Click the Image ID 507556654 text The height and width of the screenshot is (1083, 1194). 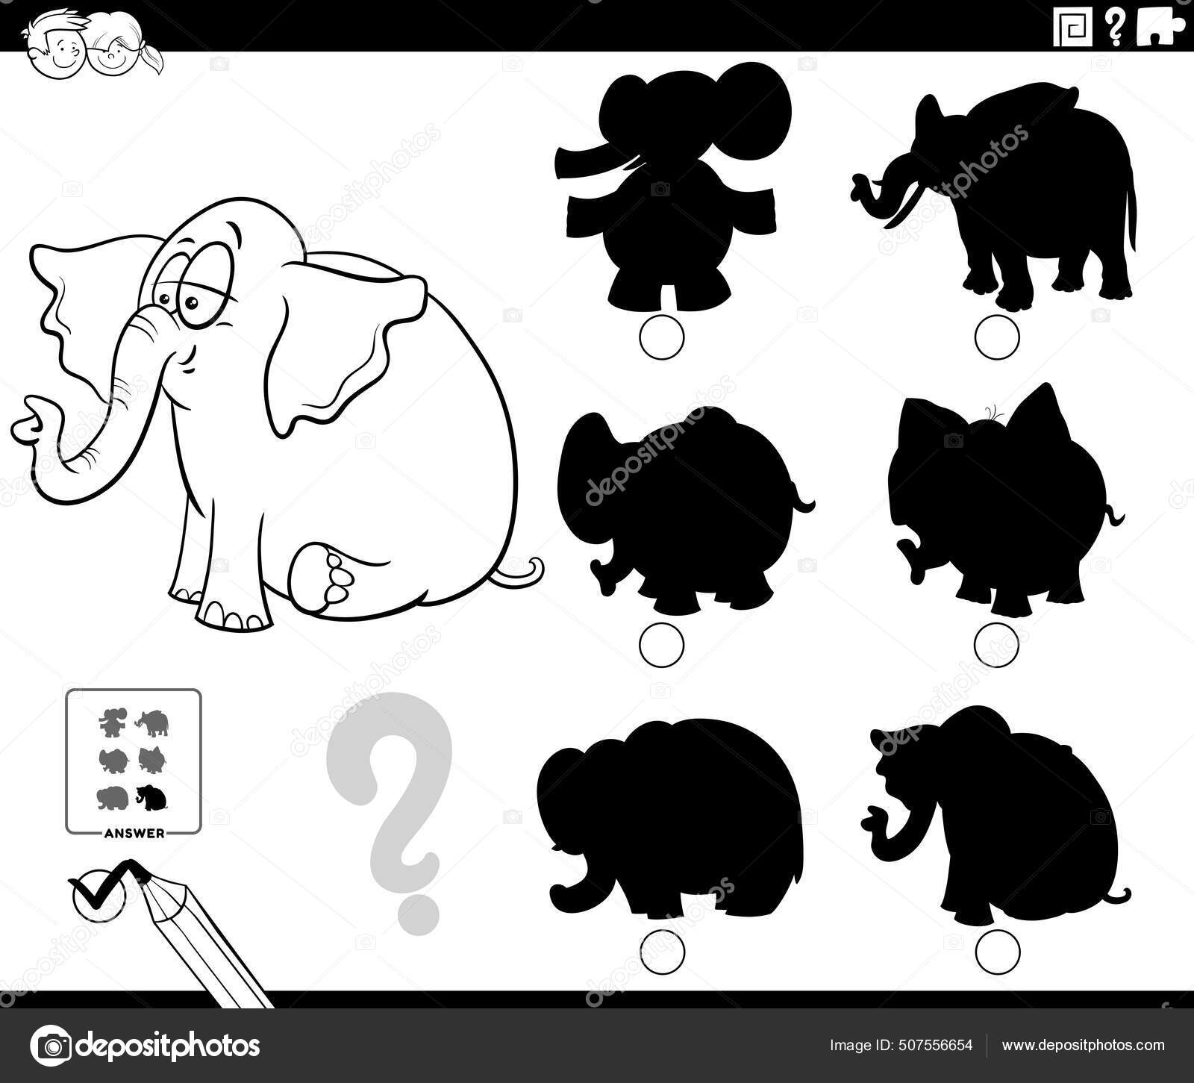901,1045
